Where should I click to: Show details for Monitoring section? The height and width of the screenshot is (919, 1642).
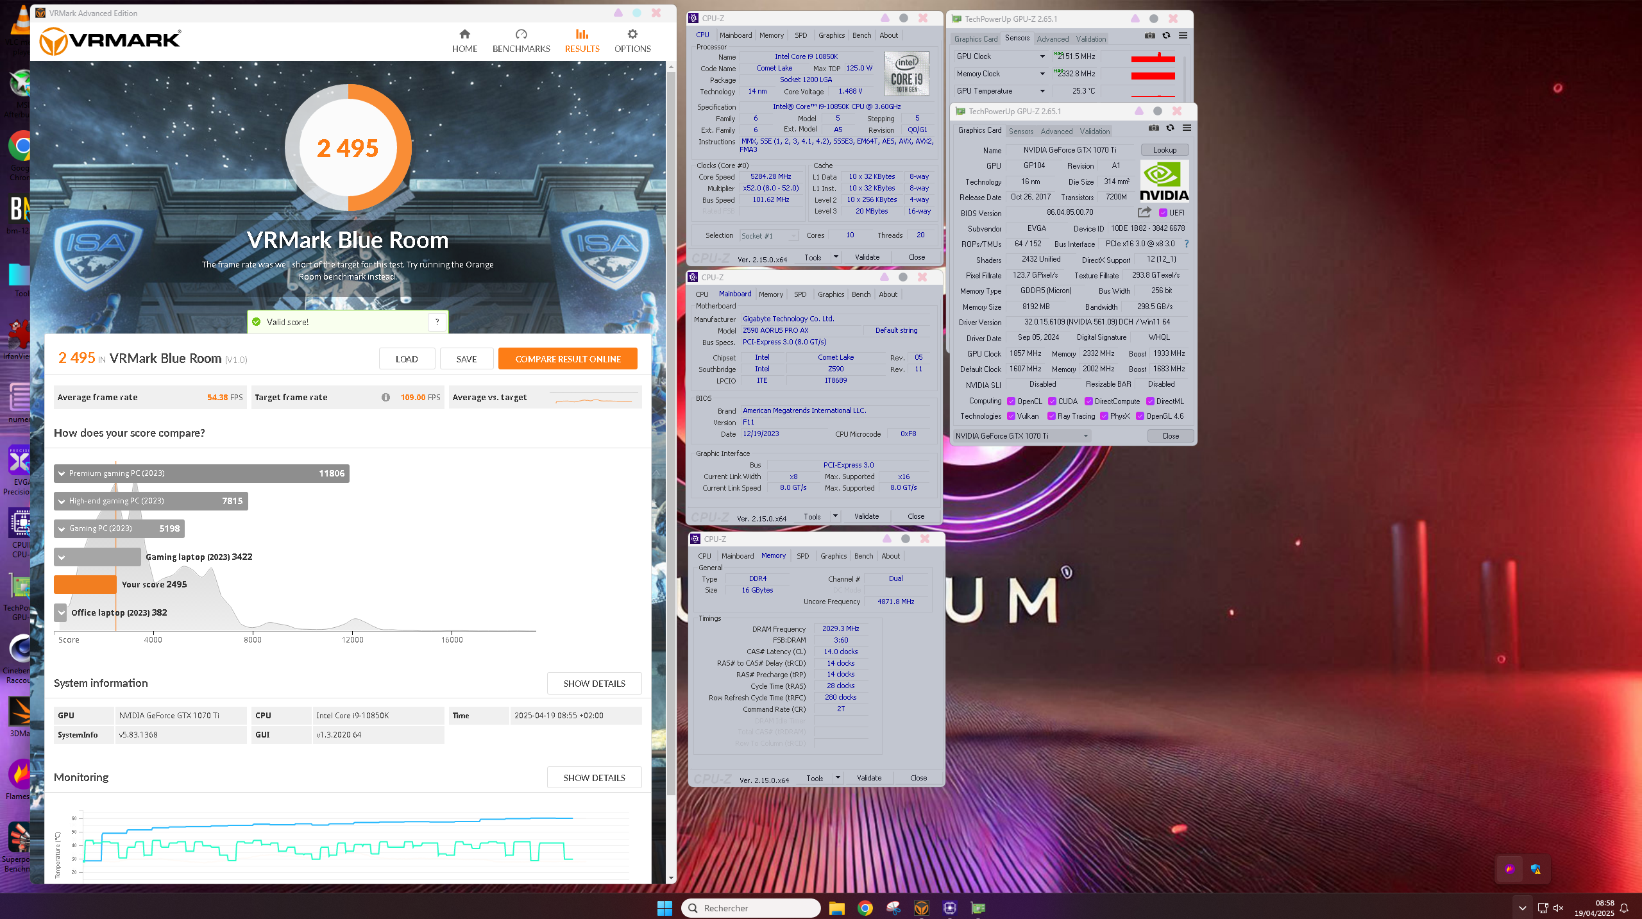(594, 778)
